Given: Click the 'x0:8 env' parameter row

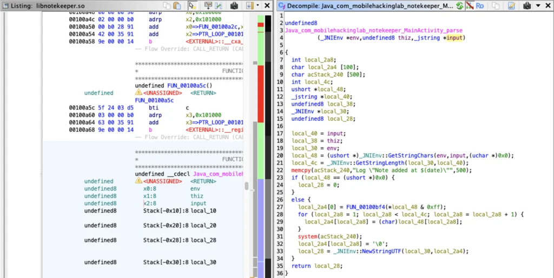Looking at the screenshot, I should click(x=142, y=188).
